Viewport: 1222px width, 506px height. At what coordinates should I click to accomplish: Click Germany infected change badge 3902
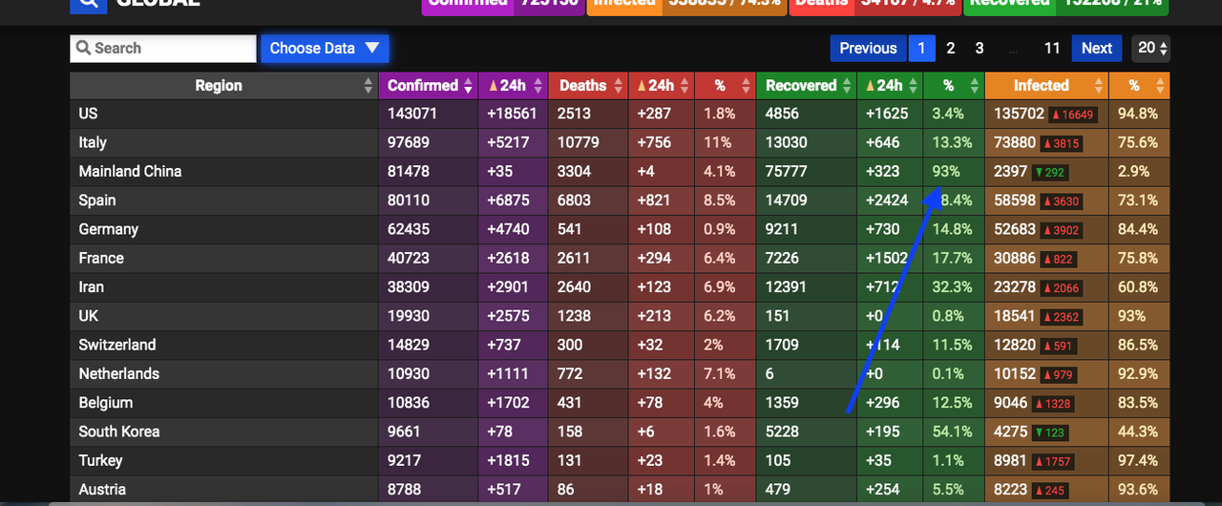tap(1061, 230)
